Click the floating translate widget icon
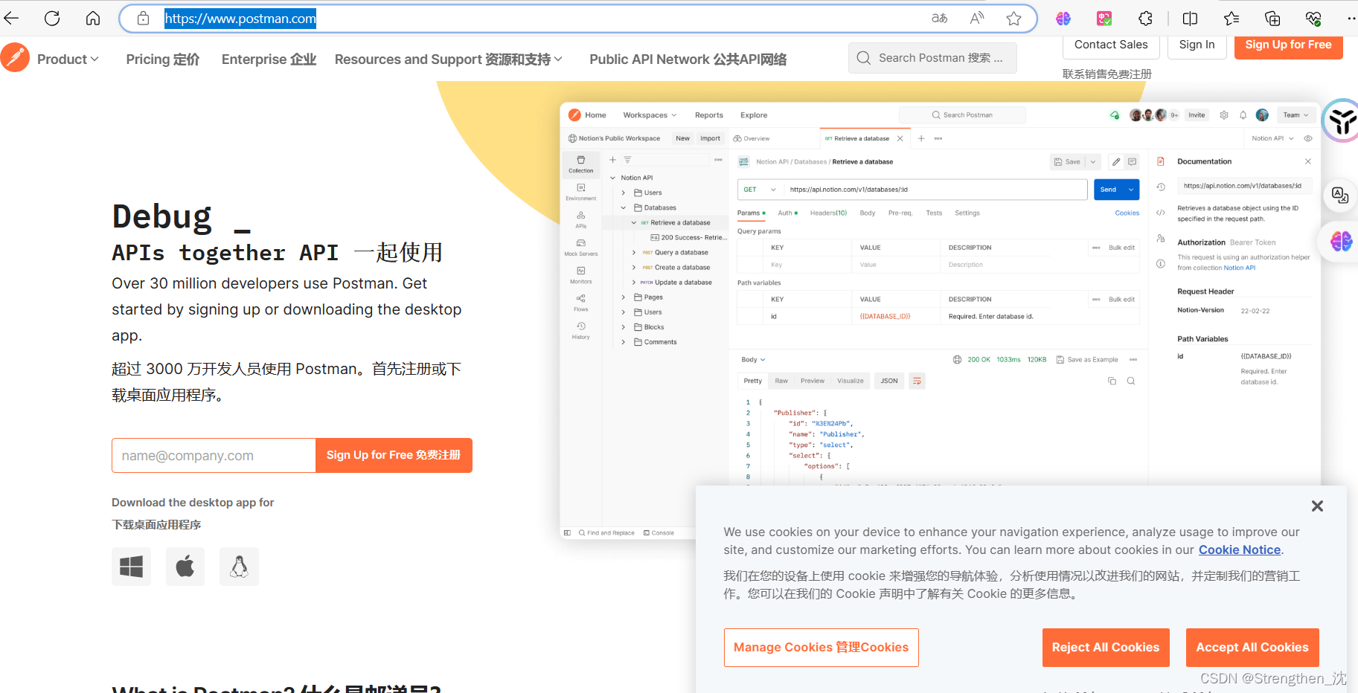 point(1340,195)
